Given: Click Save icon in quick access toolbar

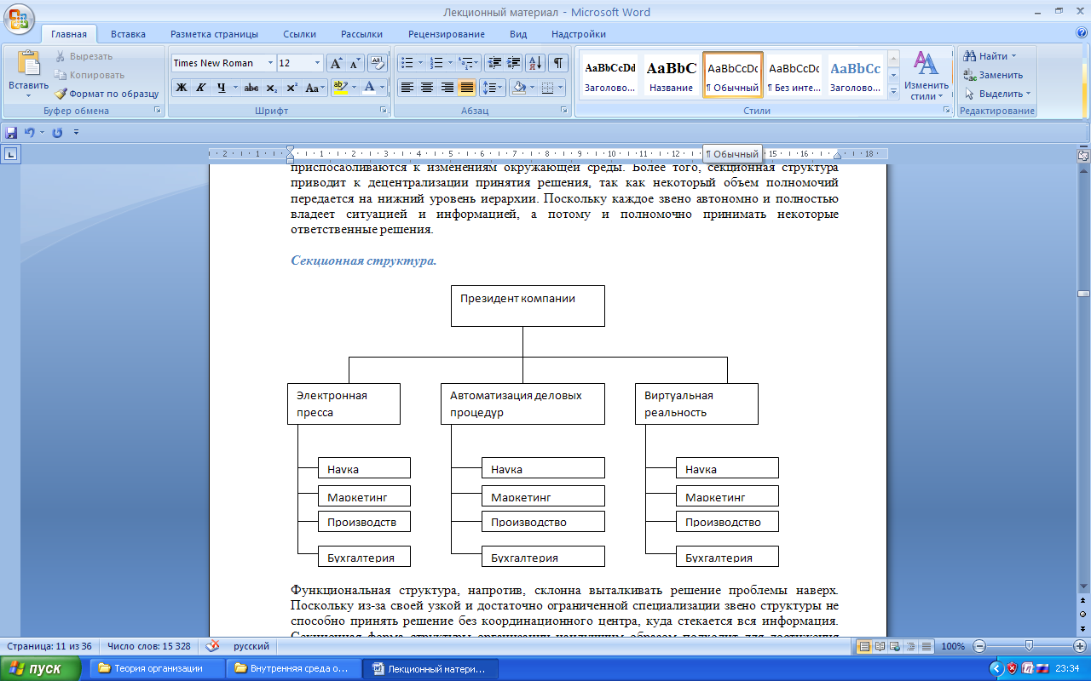Looking at the screenshot, I should point(11,133).
